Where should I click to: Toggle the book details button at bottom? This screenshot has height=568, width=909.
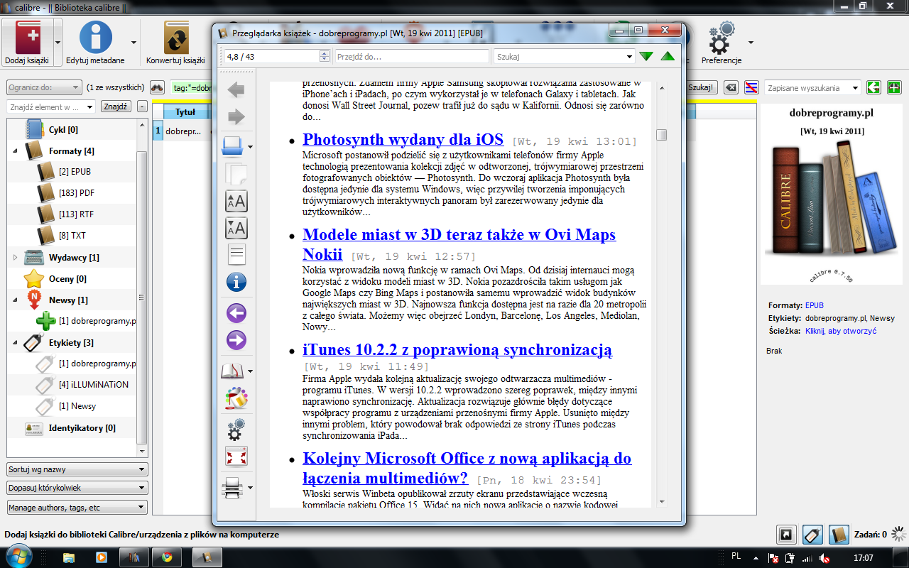pos(839,535)
